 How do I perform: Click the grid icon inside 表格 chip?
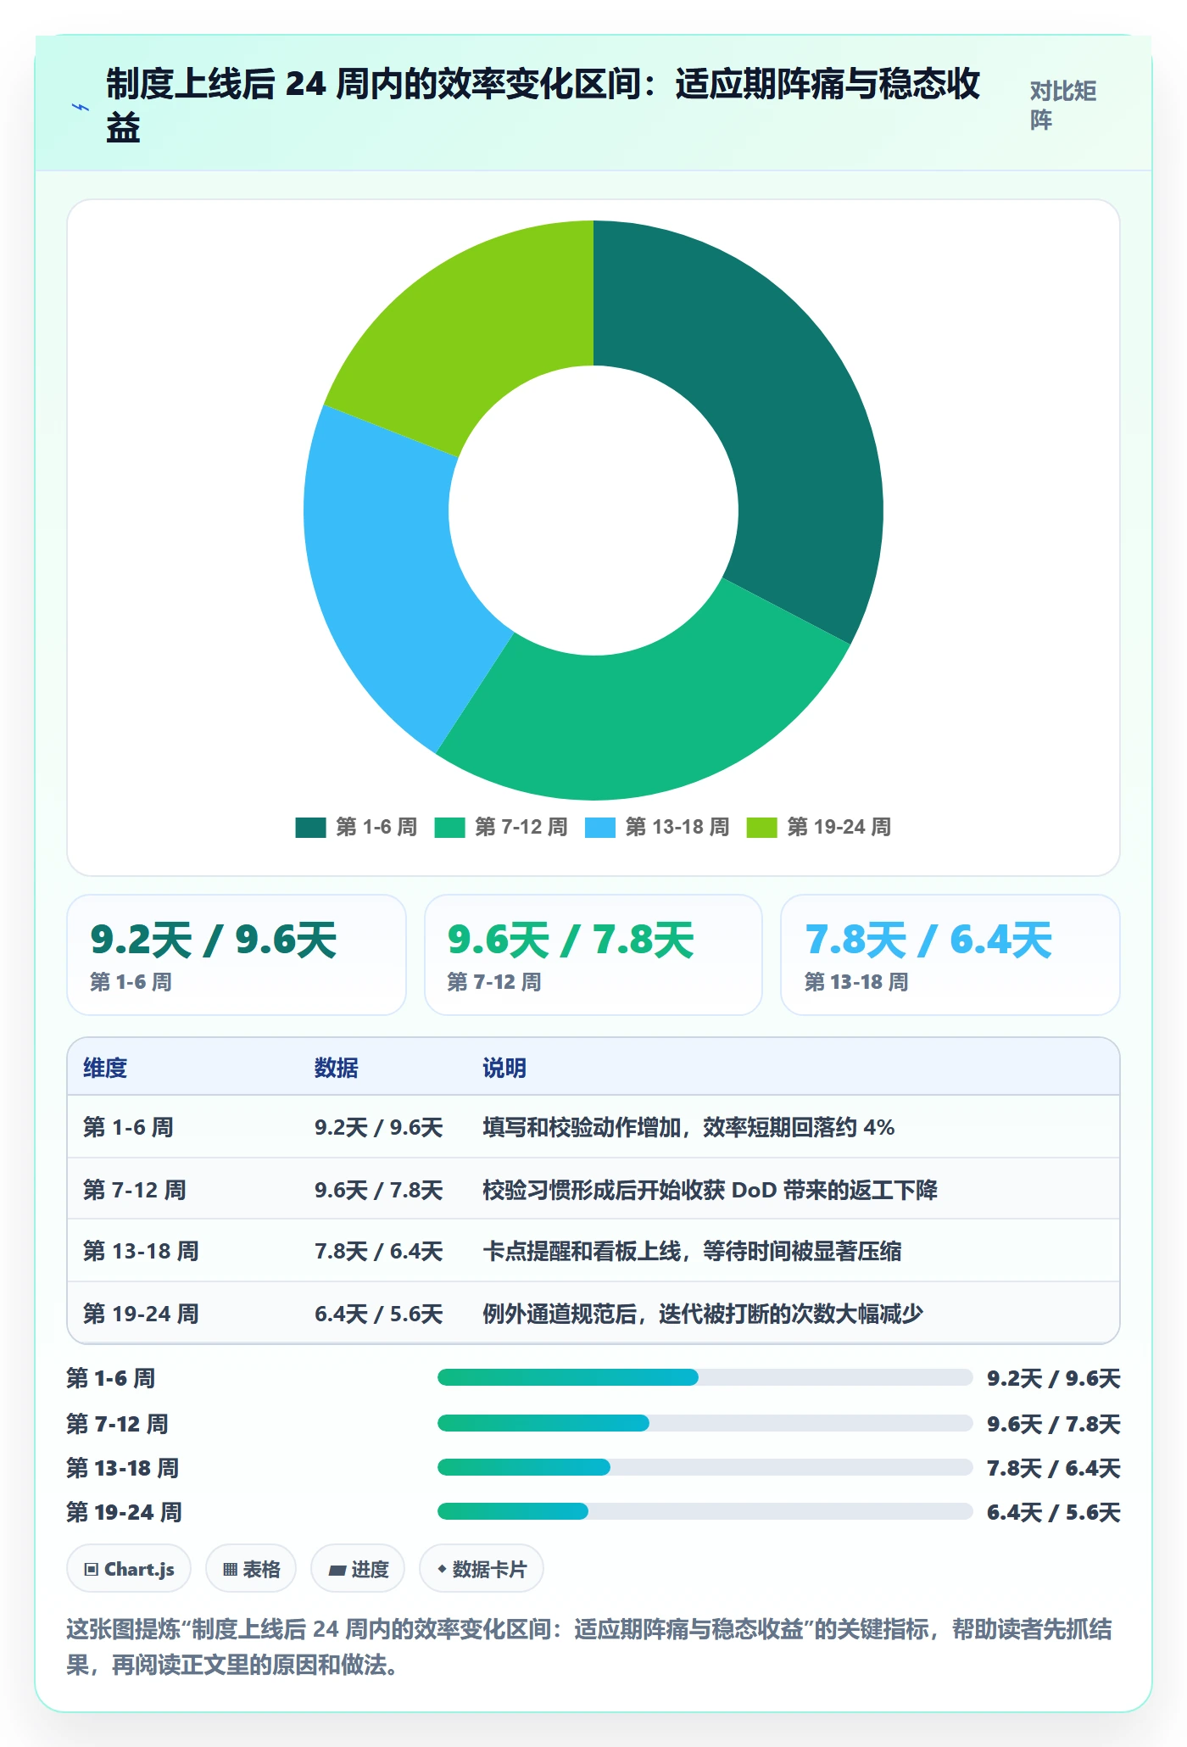pos(230,1570)
